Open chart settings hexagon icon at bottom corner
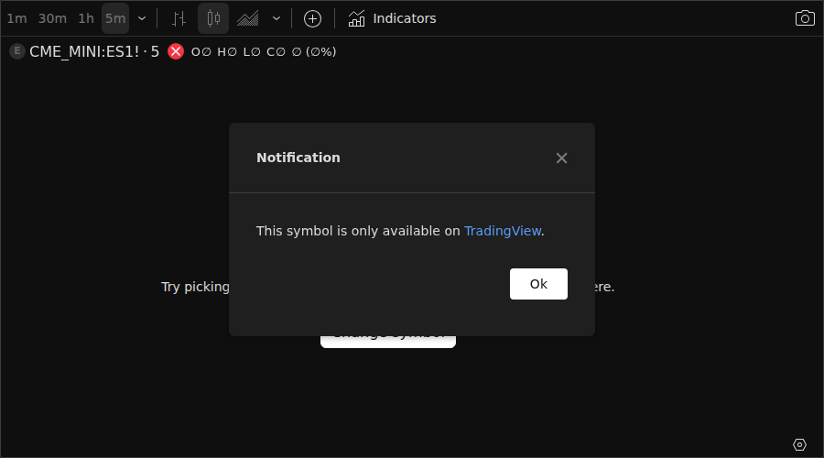 click(x=799, y=445)
